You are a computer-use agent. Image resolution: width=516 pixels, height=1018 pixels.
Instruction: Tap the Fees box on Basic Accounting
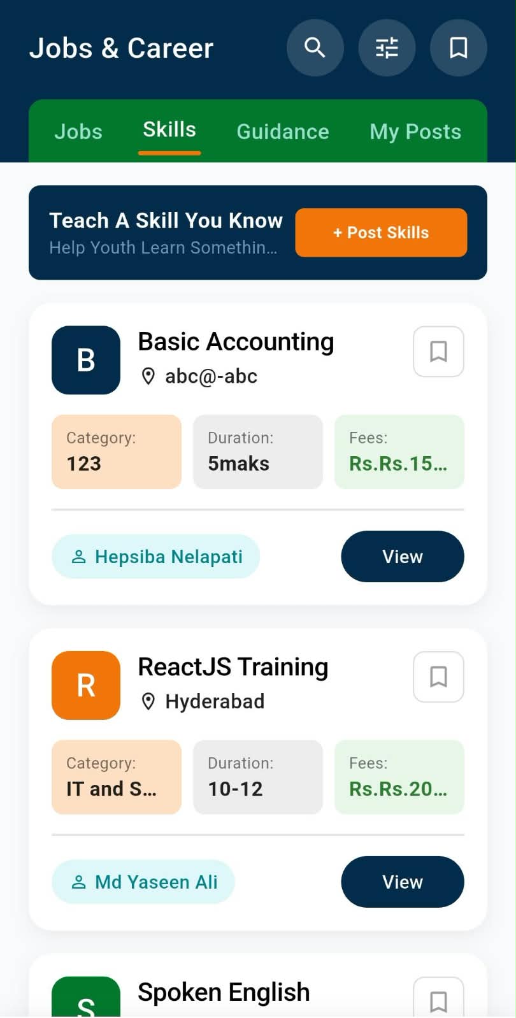tap(399, 452)
